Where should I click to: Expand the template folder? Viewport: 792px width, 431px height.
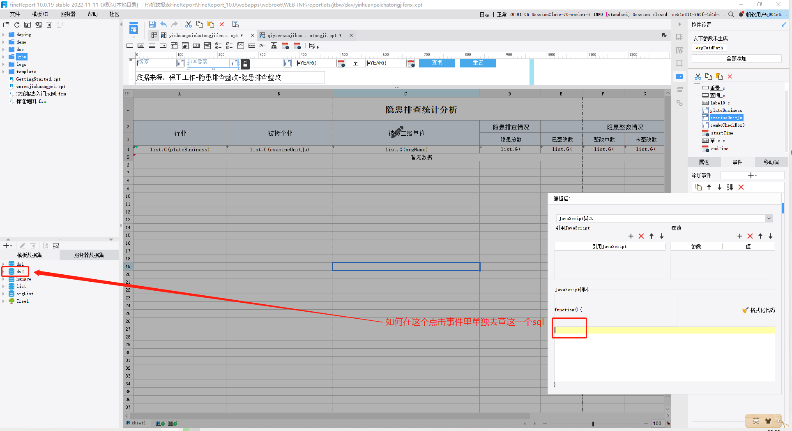point(3,72)
